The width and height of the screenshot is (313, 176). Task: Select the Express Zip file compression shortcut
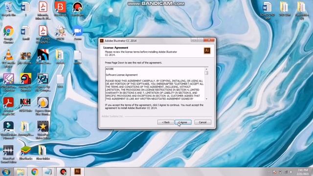[x=43, y=82]
